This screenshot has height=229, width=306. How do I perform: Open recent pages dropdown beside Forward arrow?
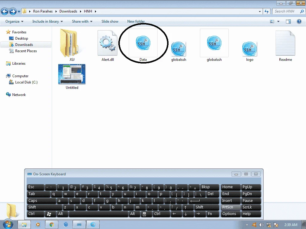(19, 12)
